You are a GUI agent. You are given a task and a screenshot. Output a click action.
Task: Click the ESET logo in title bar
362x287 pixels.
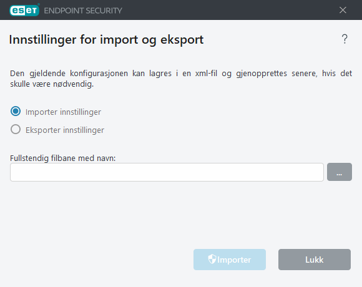(x=24, y=10)
